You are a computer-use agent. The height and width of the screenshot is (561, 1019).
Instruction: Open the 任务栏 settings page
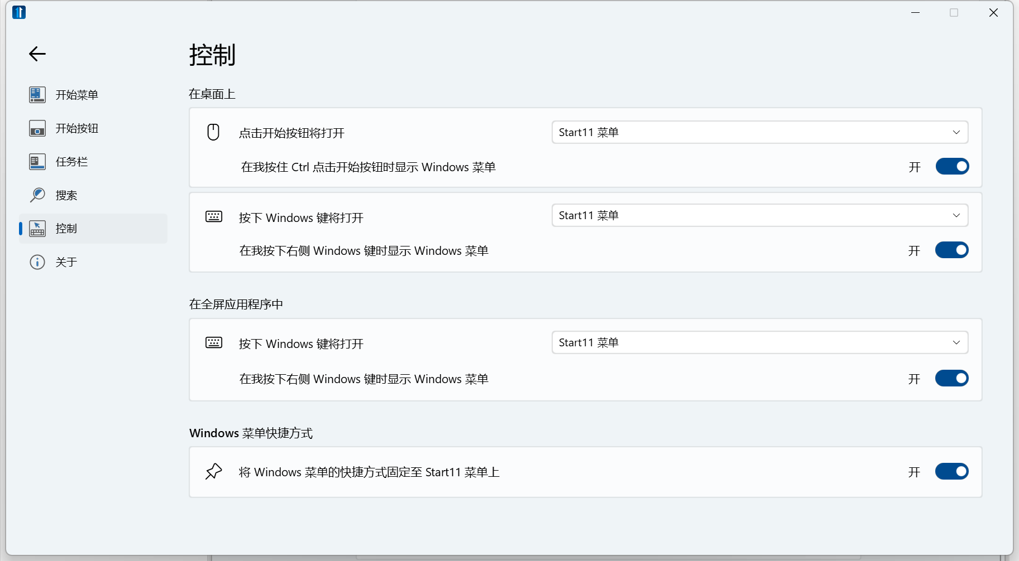click(x=93, y=162)
